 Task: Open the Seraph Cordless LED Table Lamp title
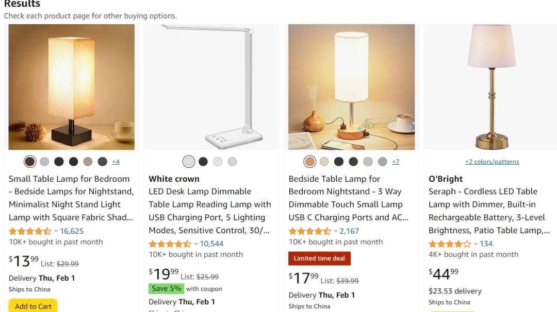489,211
